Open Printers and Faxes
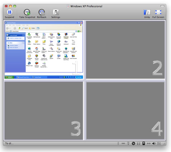This screenshot has height=152, width=171. (x=58, y=50)
